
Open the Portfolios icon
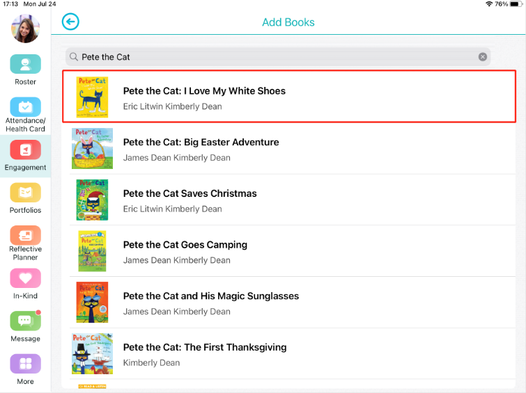point(26,192)
